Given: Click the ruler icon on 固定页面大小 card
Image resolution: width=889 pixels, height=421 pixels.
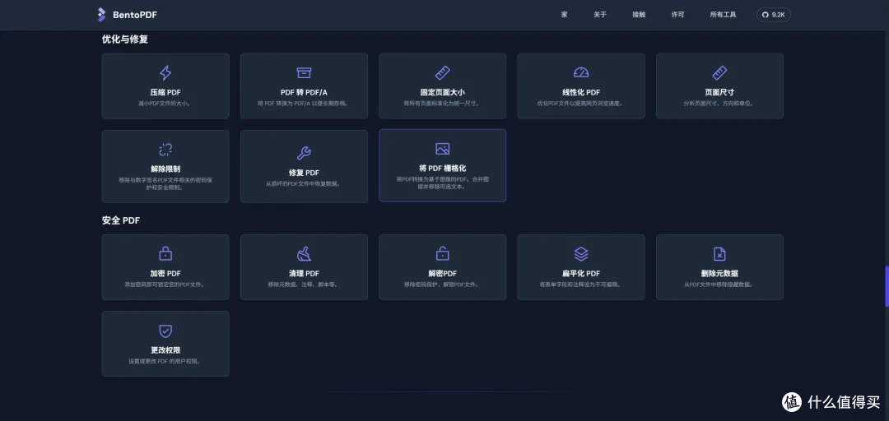Looking at the screenshot, I should [442, 72].
